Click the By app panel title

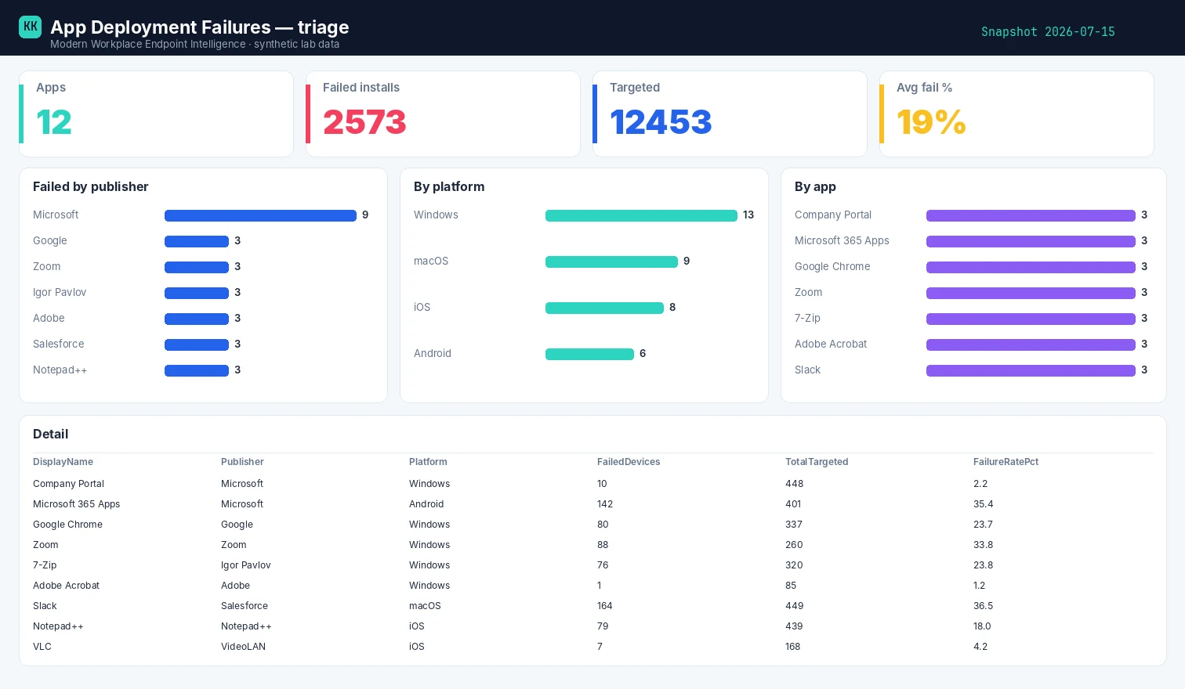815,186
